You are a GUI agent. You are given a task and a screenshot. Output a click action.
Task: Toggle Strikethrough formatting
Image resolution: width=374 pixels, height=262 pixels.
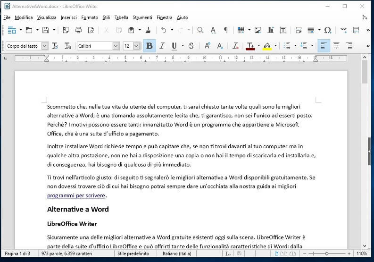pos(191,46)
